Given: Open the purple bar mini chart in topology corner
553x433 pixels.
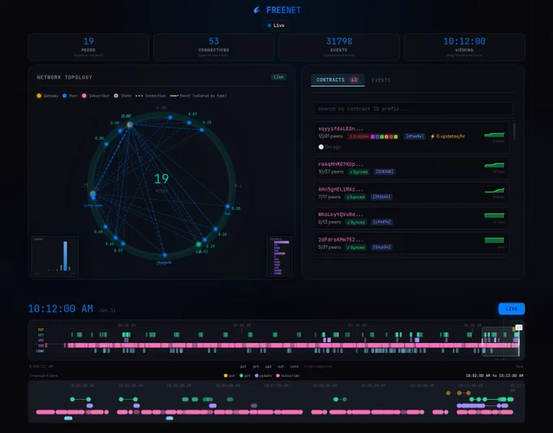Looking at the screenshot, I should [x=280, y=256].
